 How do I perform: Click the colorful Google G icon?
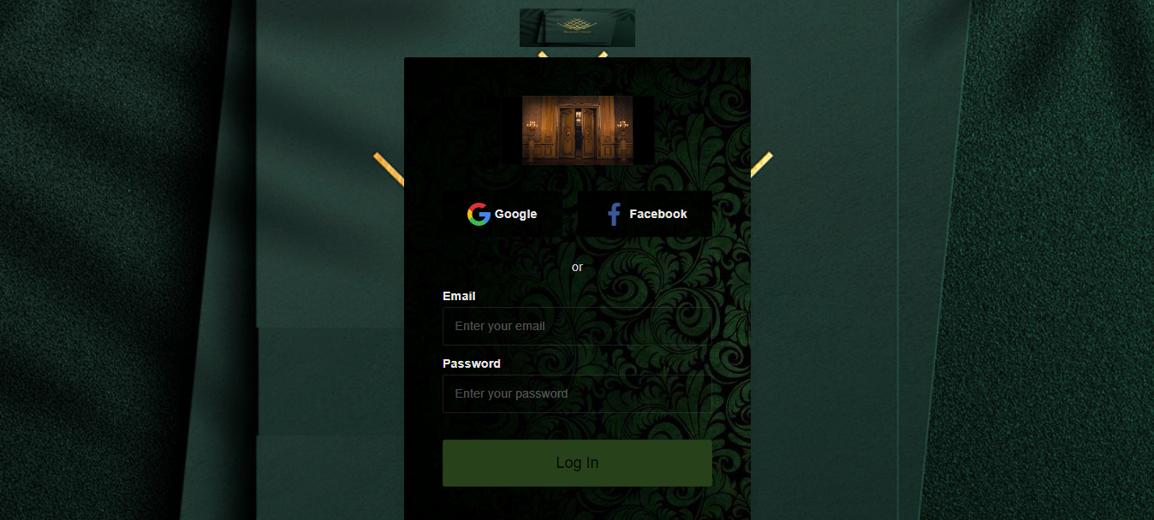[x=479, y=214]
